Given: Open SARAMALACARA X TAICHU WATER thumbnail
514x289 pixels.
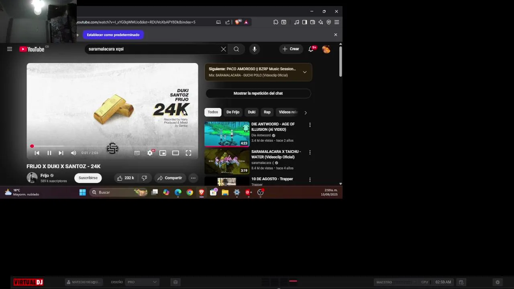Looking at the screenshot, I should [x=227, y=161].
